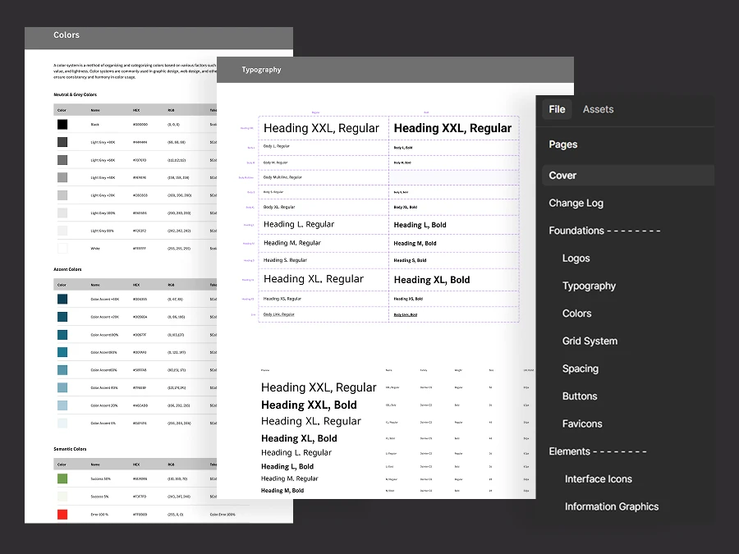Open the Assets tab
Image resolution: width=739 pixels, height=554 pixels.
598,109
